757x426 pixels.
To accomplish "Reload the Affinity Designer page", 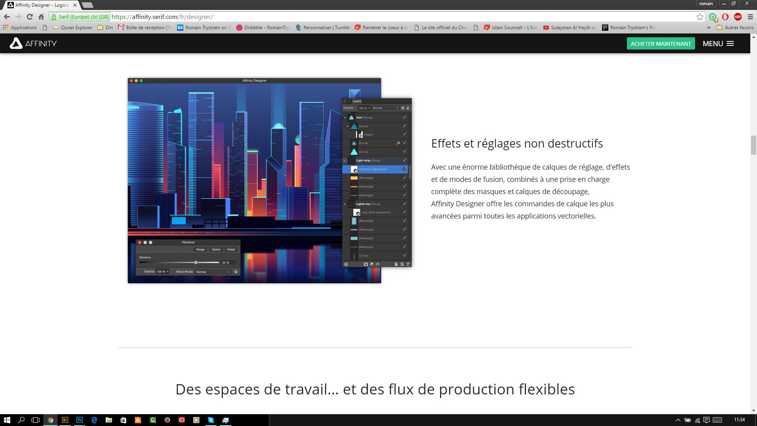I will (x=30, y=17).
